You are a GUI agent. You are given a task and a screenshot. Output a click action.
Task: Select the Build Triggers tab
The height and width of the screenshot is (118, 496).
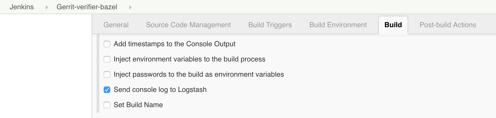click(x=270, y=25)
